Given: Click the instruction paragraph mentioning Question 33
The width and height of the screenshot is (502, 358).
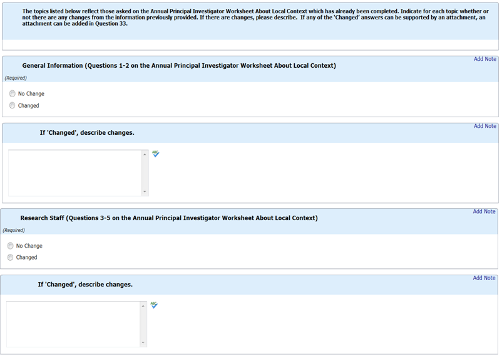Looking at the screenshot, I should (x=255, y=18).
